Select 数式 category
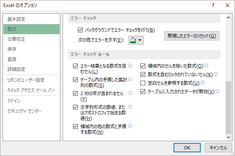Image resolution: width=235 pixels, height=156 pixels. click(x=32, y=29)
